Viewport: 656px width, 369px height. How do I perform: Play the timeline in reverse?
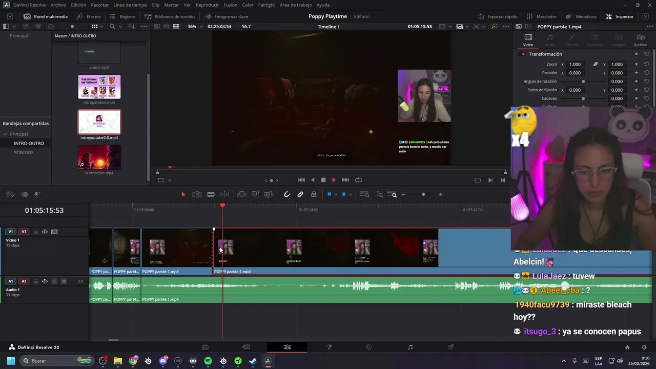pos(313,180)
